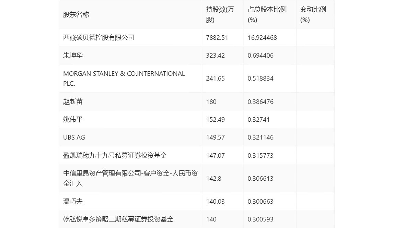Click the 持股数(万股) column header
This screenshot has width=394, height=228.
220,14
